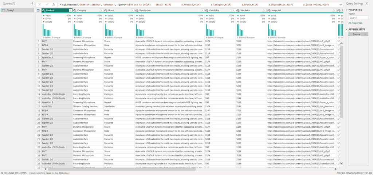373x175 pixels.
Task: Click the 'PREVIEW DOWNLOADED AT 7:31 AM' status
Action: 354,173
